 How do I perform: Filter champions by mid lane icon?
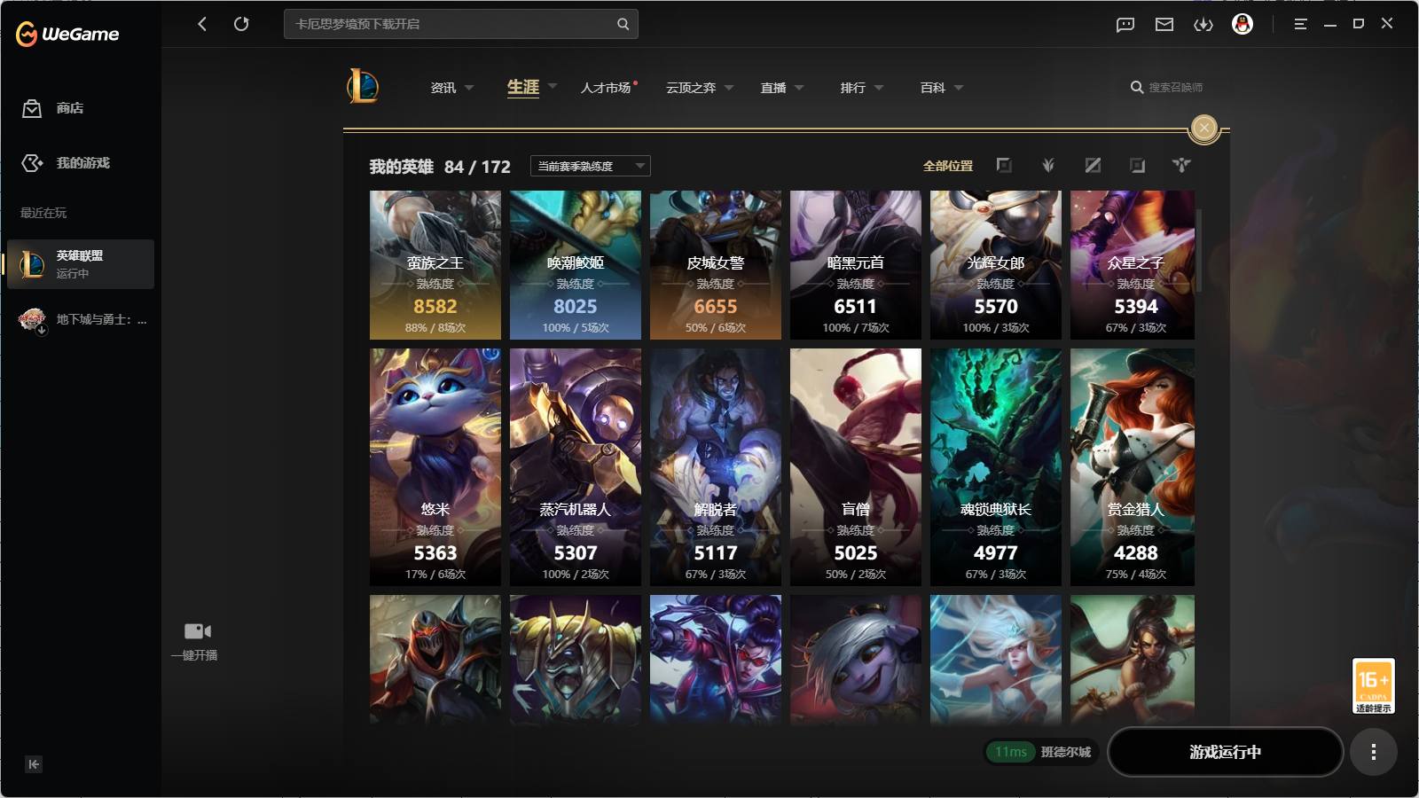(x=1093, y=166)
